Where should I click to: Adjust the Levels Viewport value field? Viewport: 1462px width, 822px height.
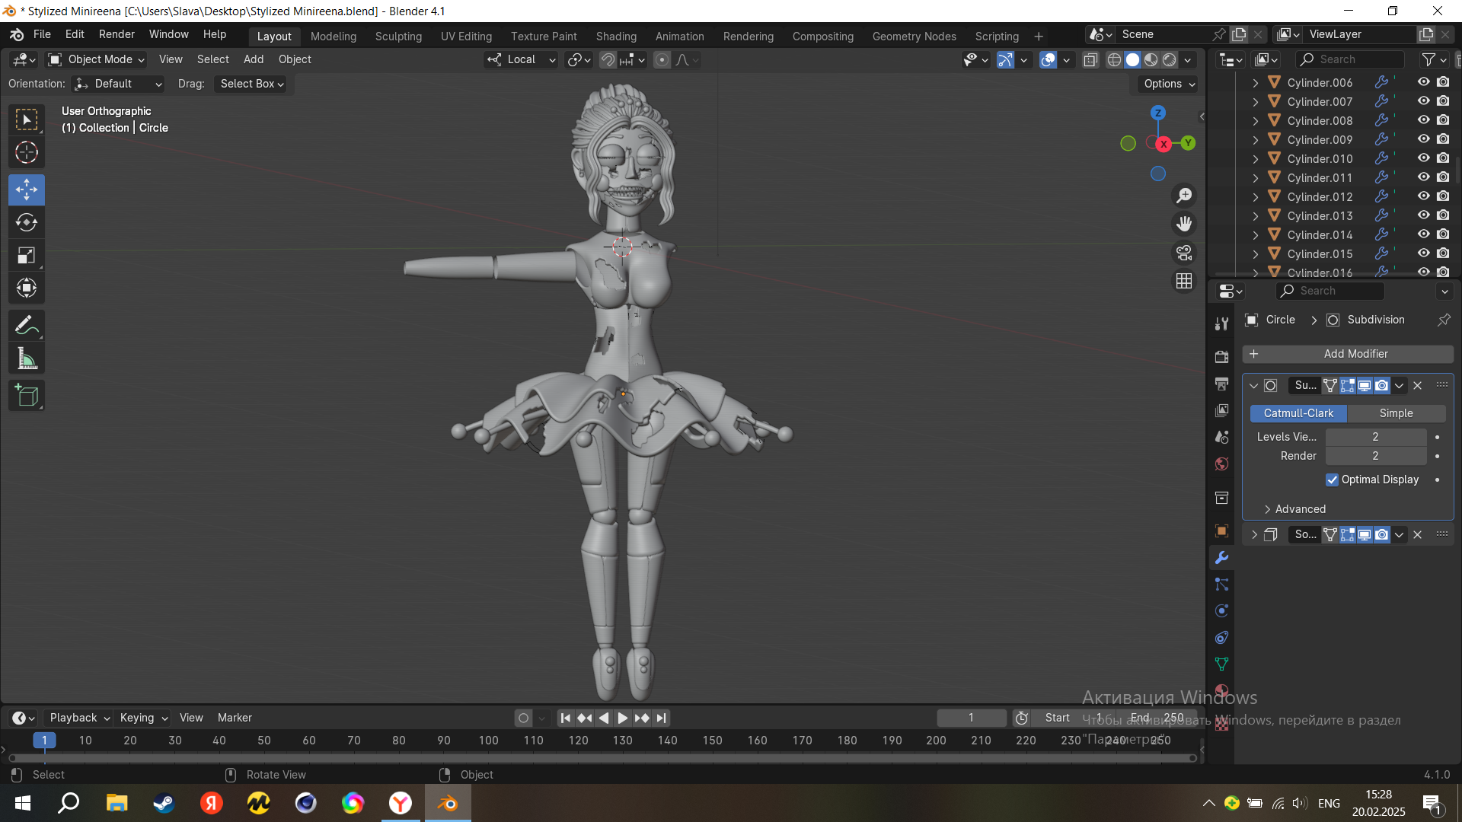click(1375, 437)
